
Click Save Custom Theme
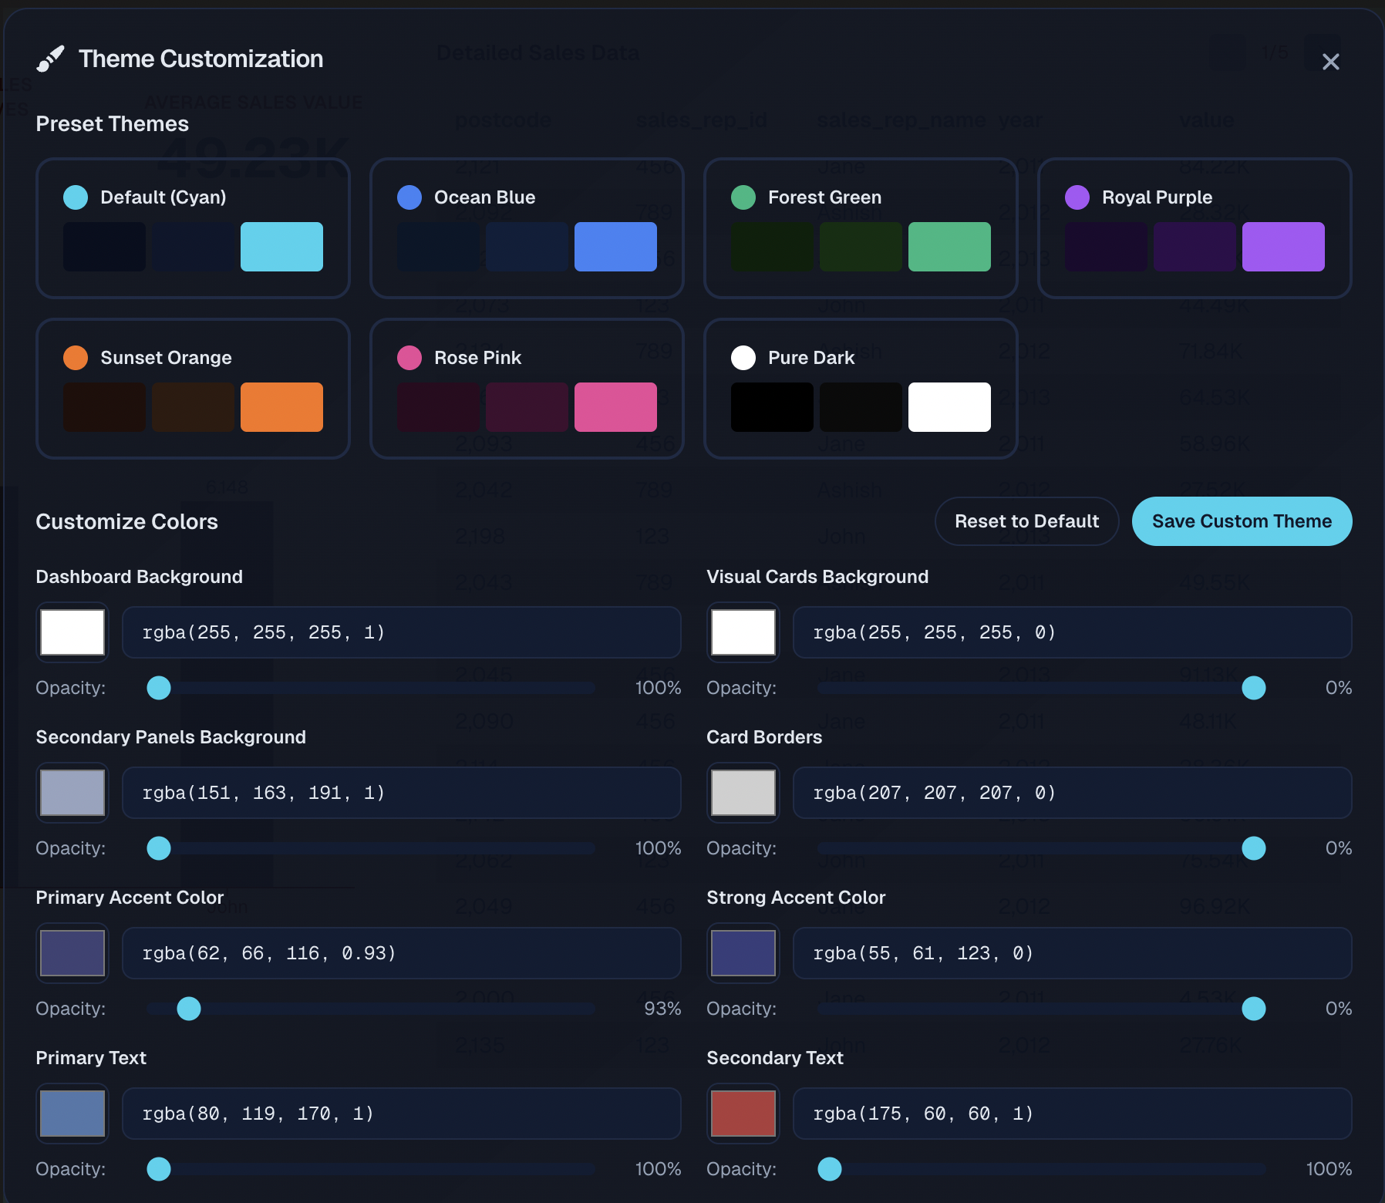pos(1241,521)
